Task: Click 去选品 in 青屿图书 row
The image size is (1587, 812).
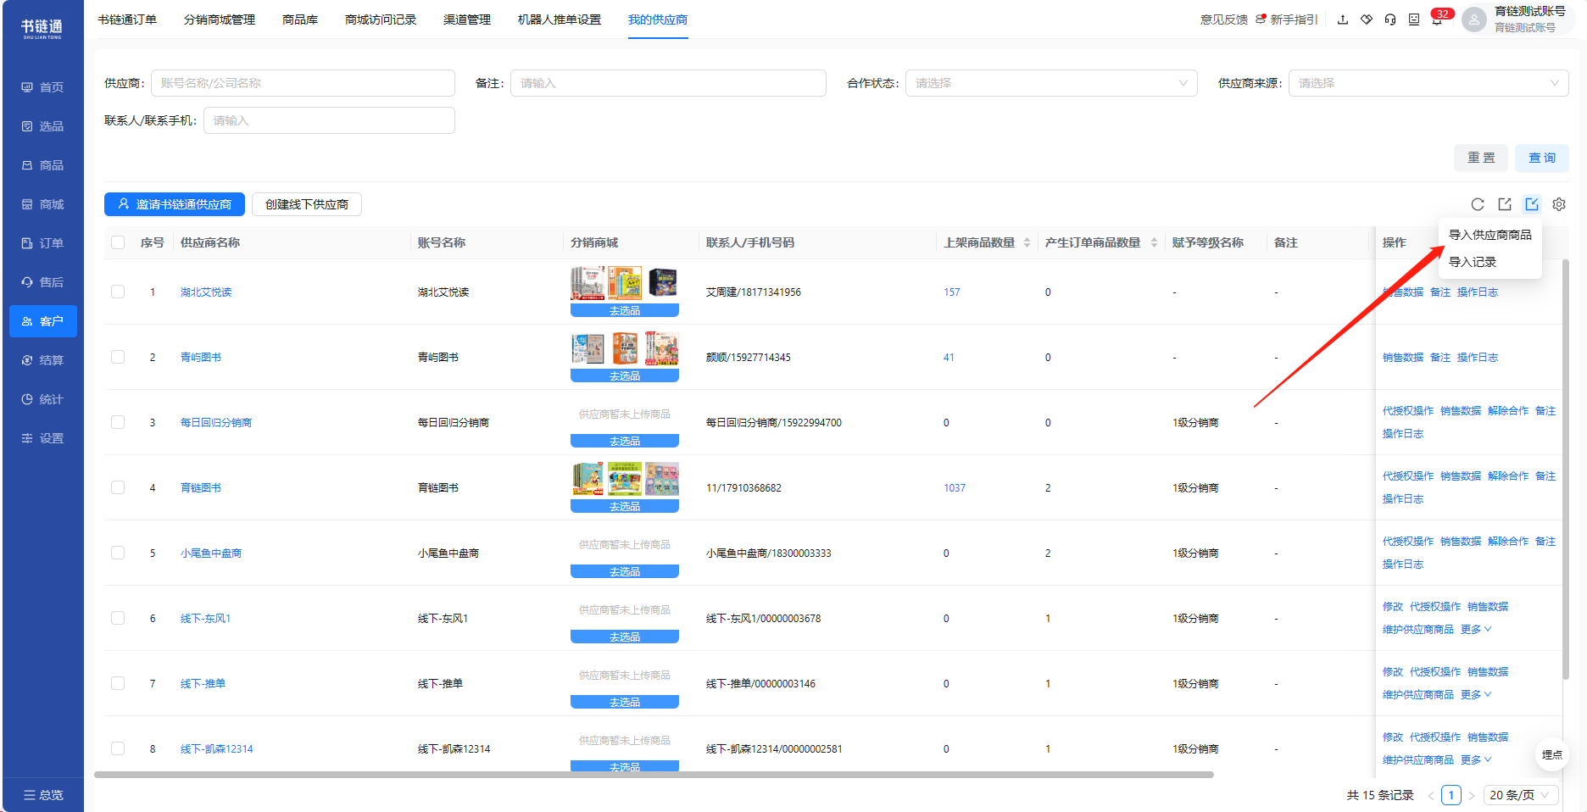Action: (625, 375)
